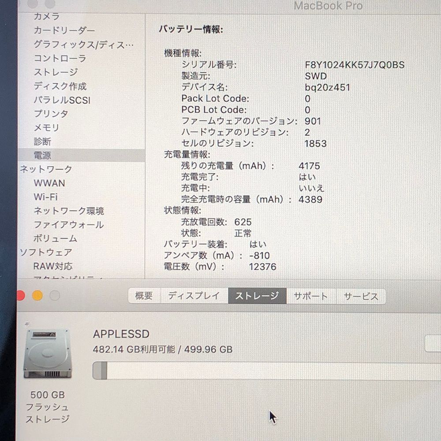Image resolution: width=441 pixels, height=441 pixels.
Task: Click the ネットワーク category heading
Action: pyautogui.click(x=46, y=169)
